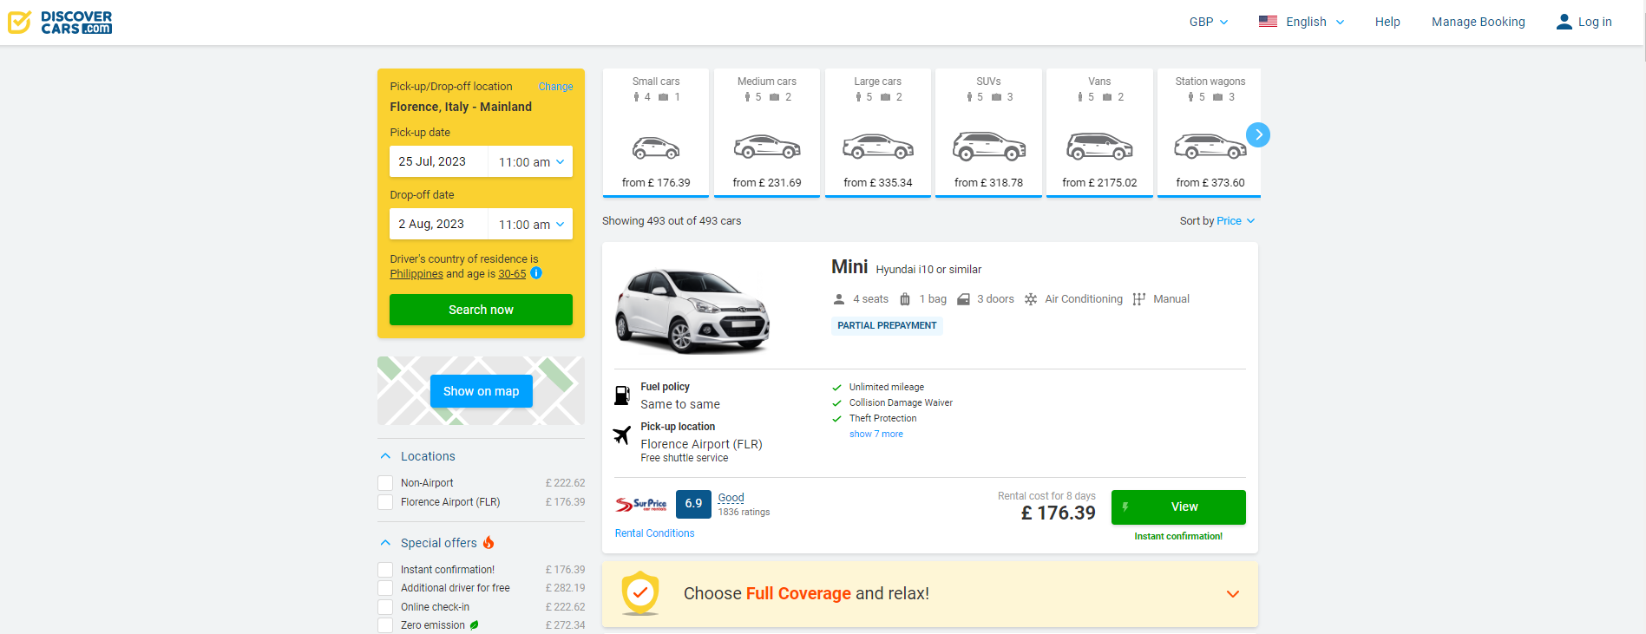This screenshot has width=1646, height=634.
Task: Click the Vans vehicle icon
Action: coord(1099,147)
